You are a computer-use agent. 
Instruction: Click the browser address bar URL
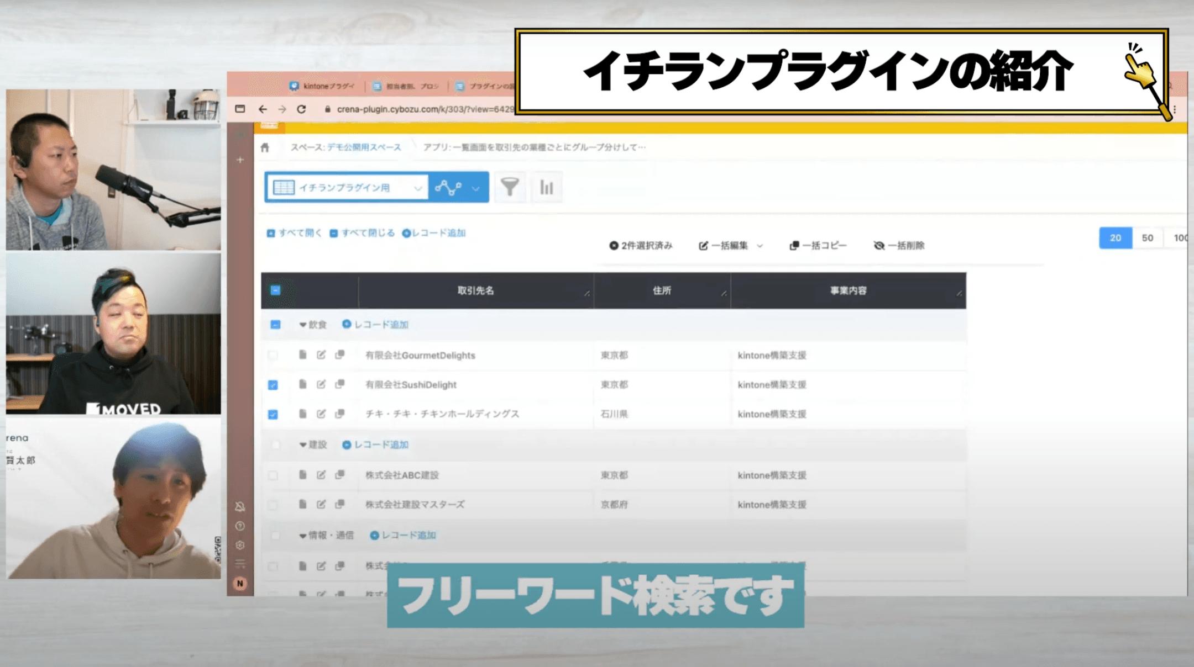tap(425, 109)
